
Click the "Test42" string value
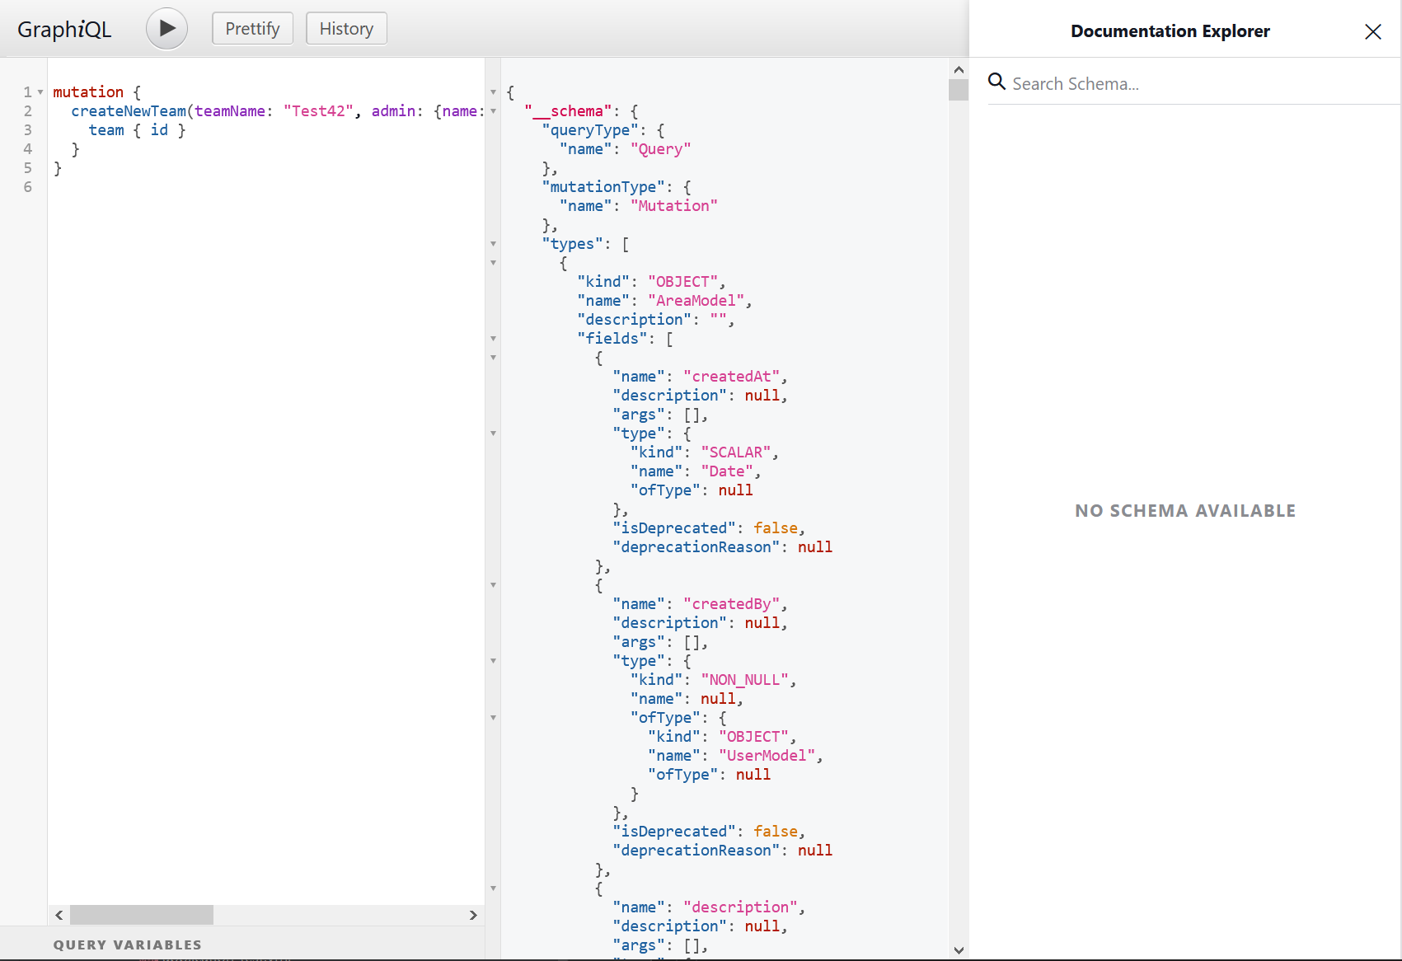click(319, 111)
